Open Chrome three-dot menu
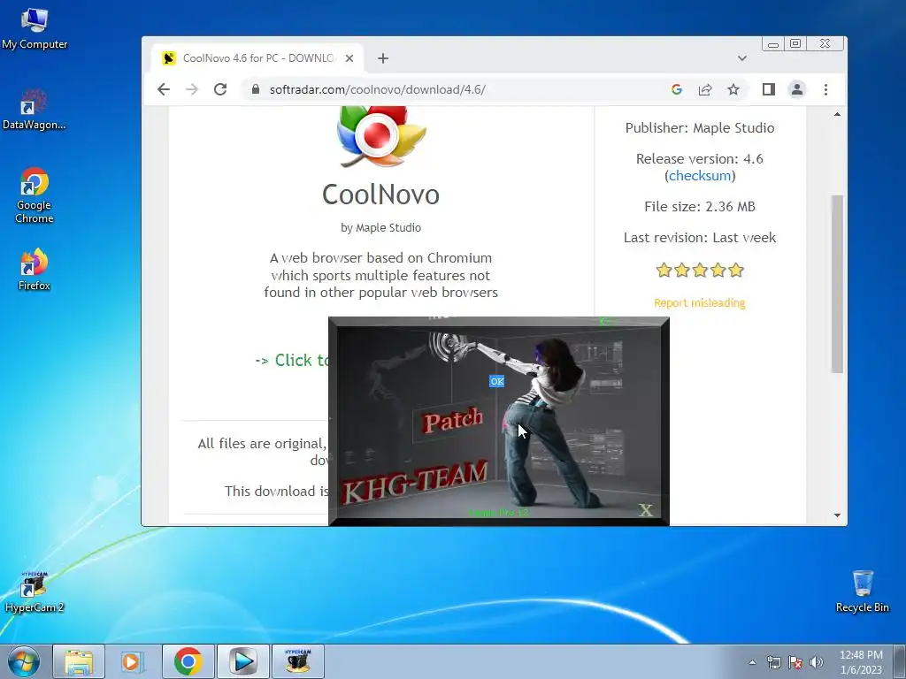Image resolution: width=906 pixels, height=679 pixels. click(x=825, y=89)
